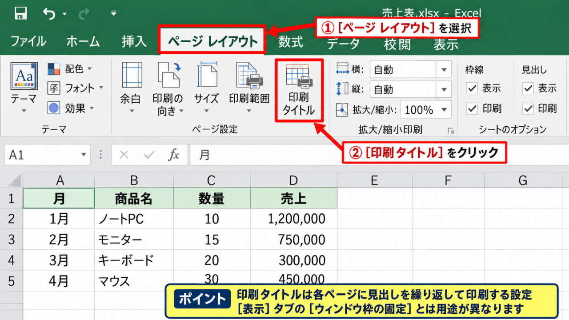Toggle the gridlines 表示 (View) checkbox
569x320 pixels.
point(472,88)
